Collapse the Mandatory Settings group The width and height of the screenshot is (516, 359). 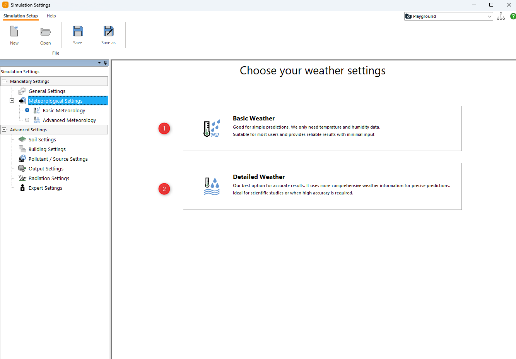tap(4, 81)
